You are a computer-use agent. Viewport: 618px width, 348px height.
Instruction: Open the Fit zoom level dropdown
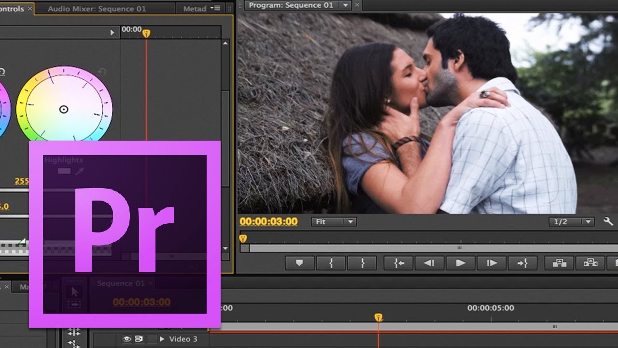point(334,222)
